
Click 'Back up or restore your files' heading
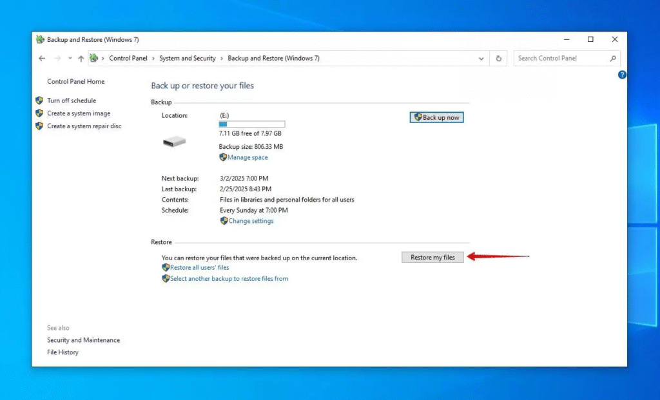202,86
